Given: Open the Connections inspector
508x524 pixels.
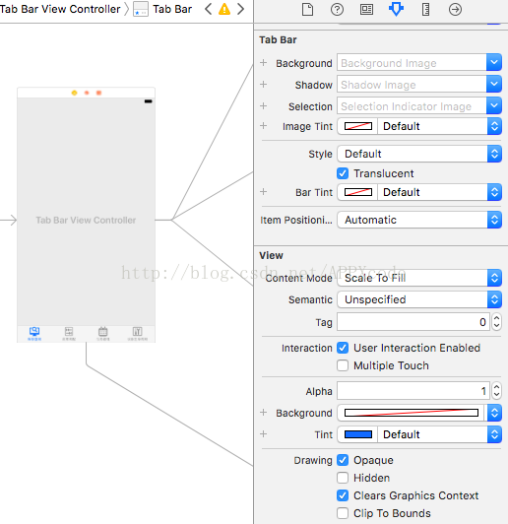Looking at the screenshot, I should 455,10.
